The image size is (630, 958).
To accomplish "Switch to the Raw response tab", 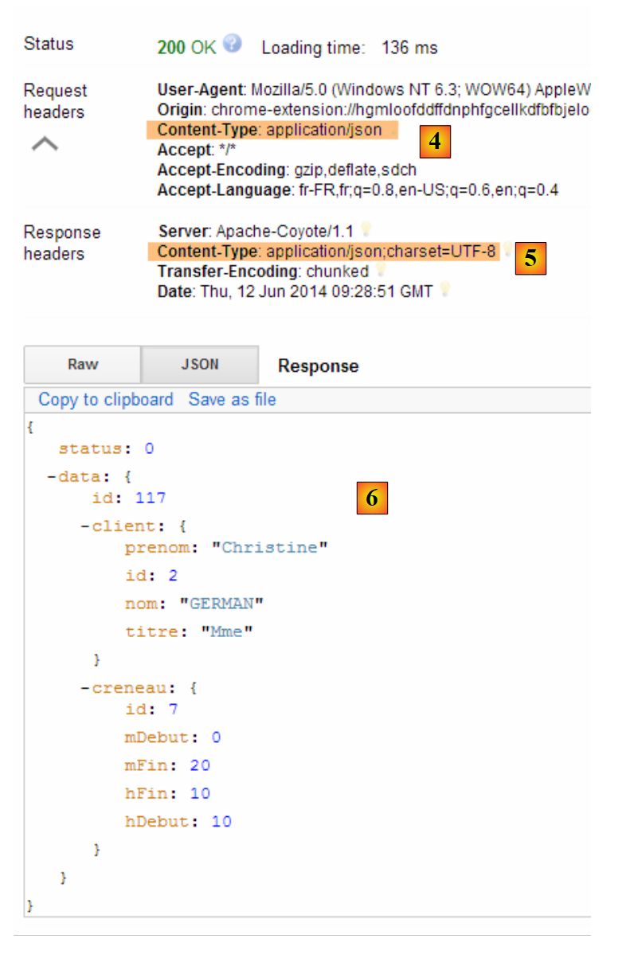I will (x=83, y=365).
